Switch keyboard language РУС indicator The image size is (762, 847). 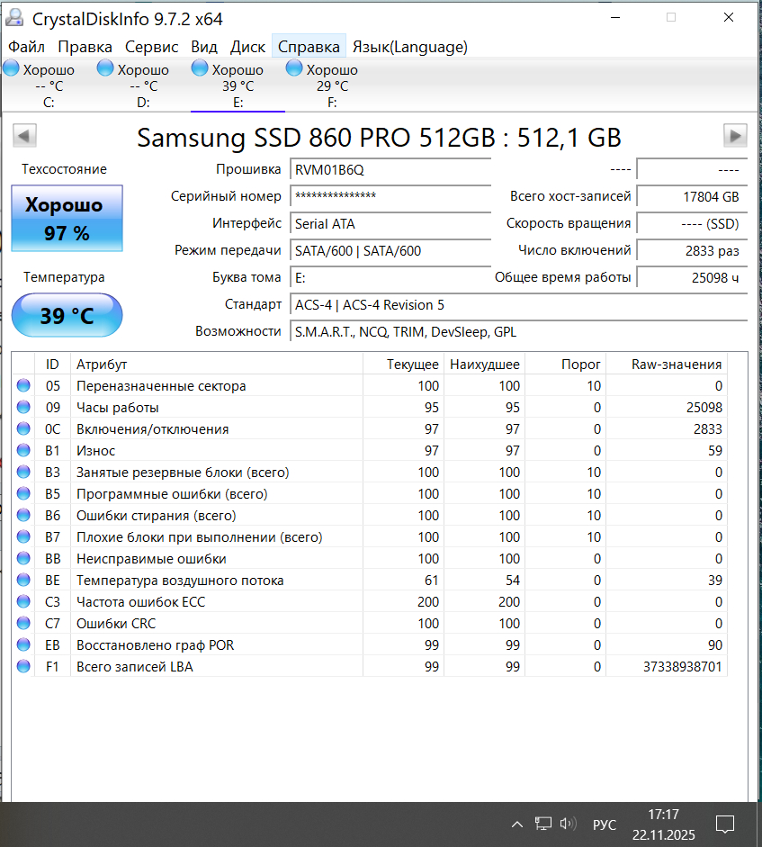point(605,824)
